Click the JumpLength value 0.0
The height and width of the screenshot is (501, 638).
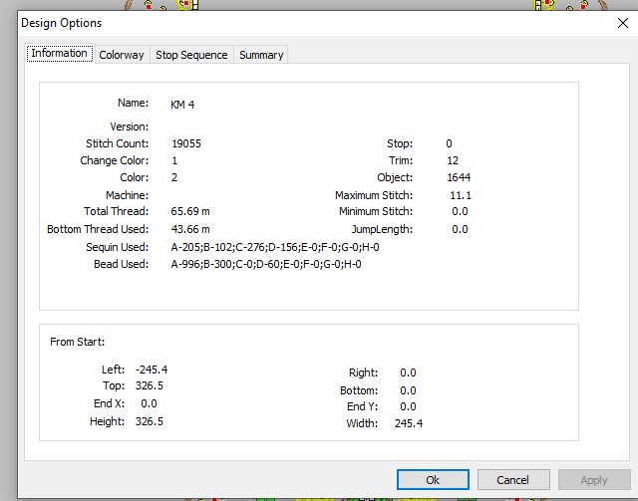pyautogui.click(x=460, y=229)
